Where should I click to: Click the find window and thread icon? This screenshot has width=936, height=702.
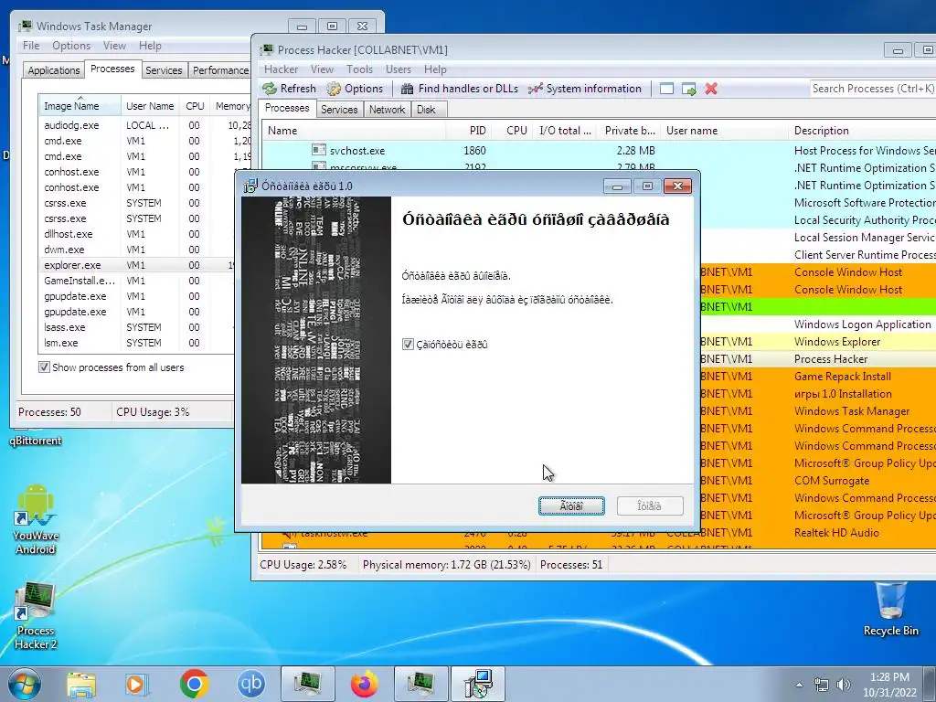tap(689, 89)
